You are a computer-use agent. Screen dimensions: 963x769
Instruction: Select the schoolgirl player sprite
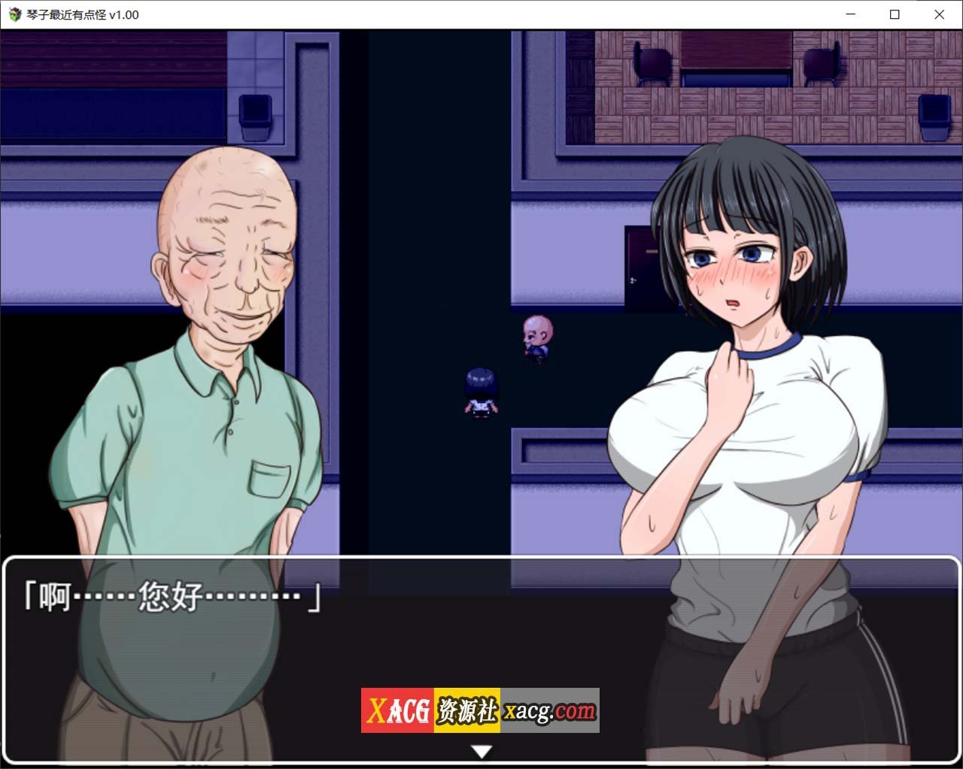480,391
